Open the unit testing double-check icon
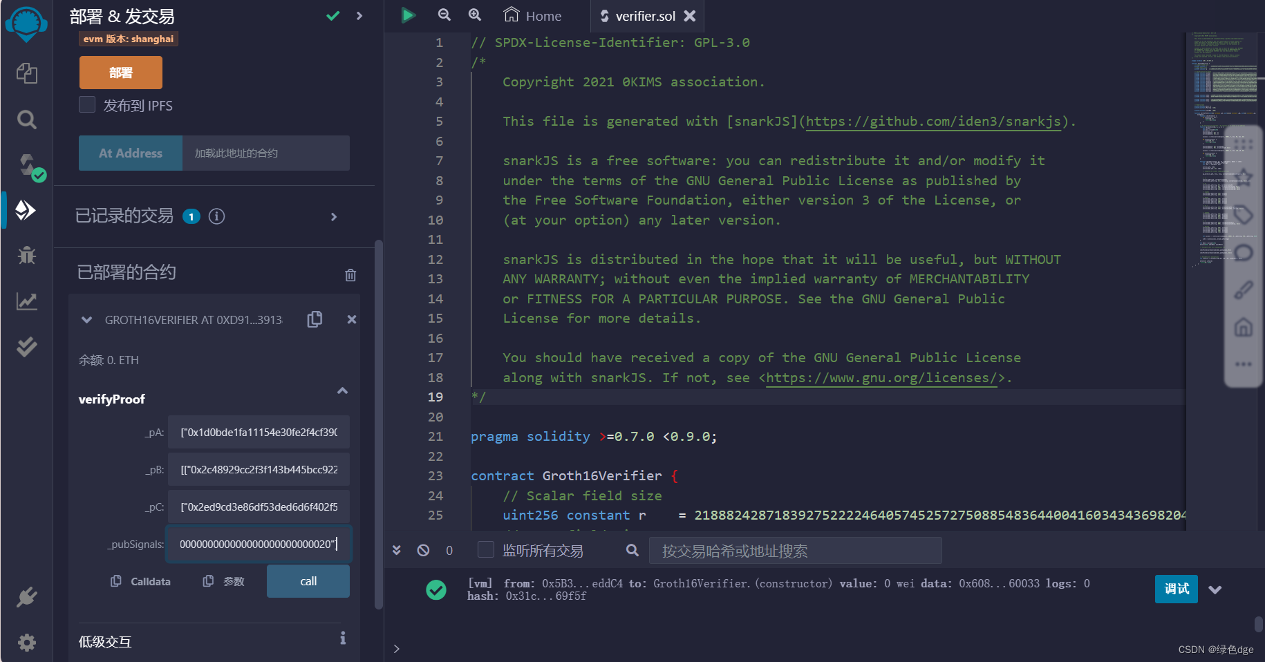The width and height of the screenshot is (1265, 662). [x=26, y=346]
